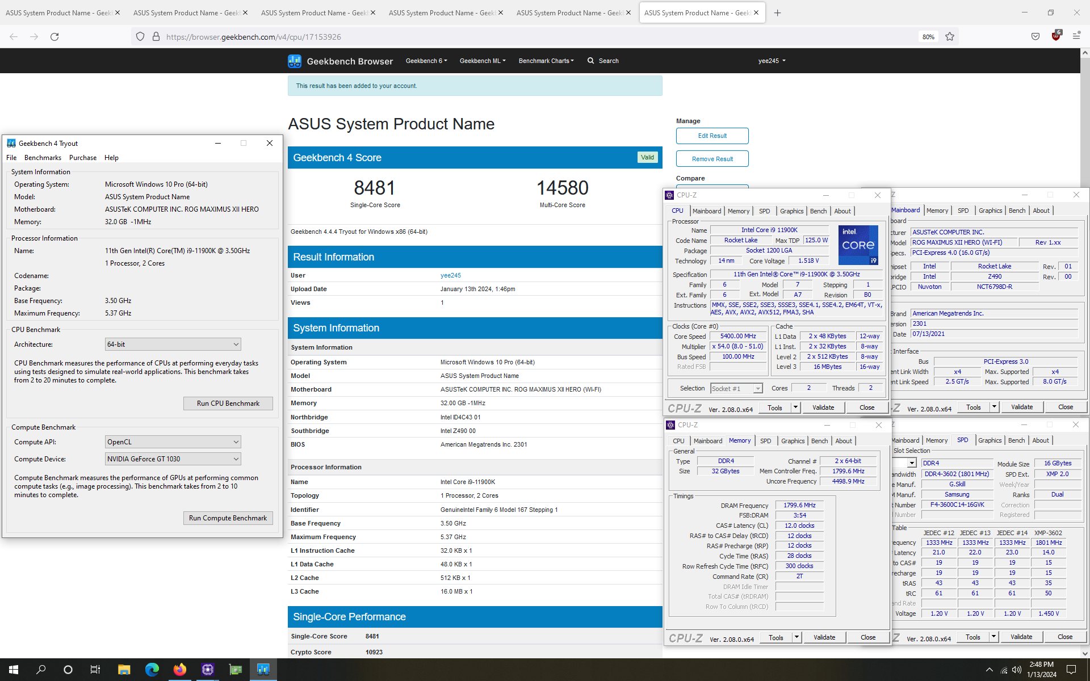Open Task View on the taskbar
The width and height of the screenshot is (1090, 681).
click(x=95, y=670)
